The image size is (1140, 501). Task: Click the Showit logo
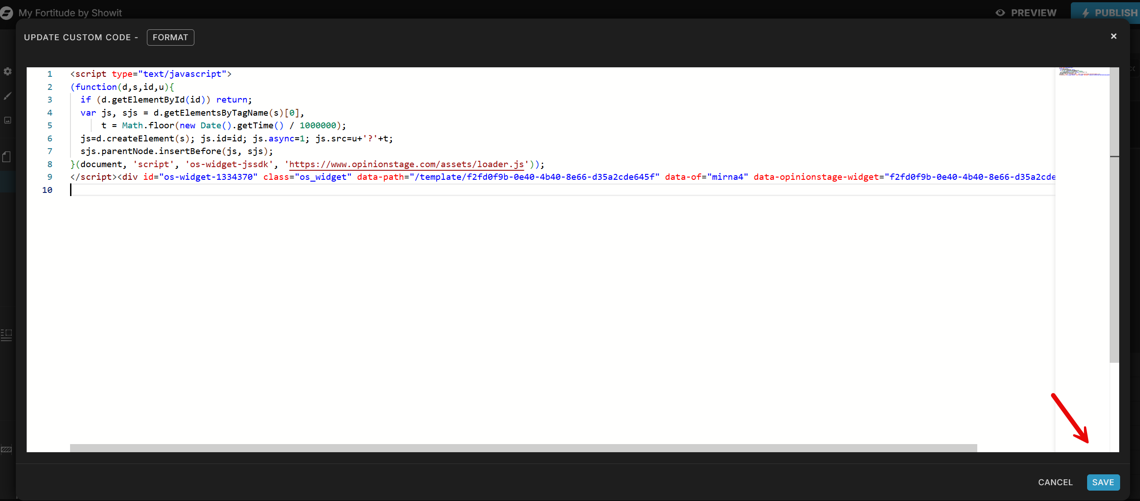pos(6,13)
